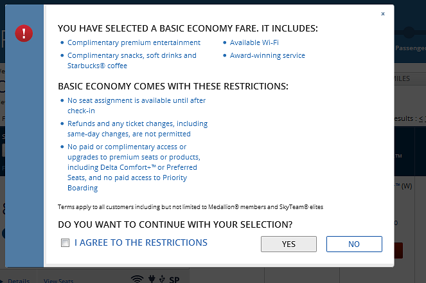This screenshot has height=283, width=426.
Task: Click the red exclamation alert icon
Action: click(x=24, y=33)
